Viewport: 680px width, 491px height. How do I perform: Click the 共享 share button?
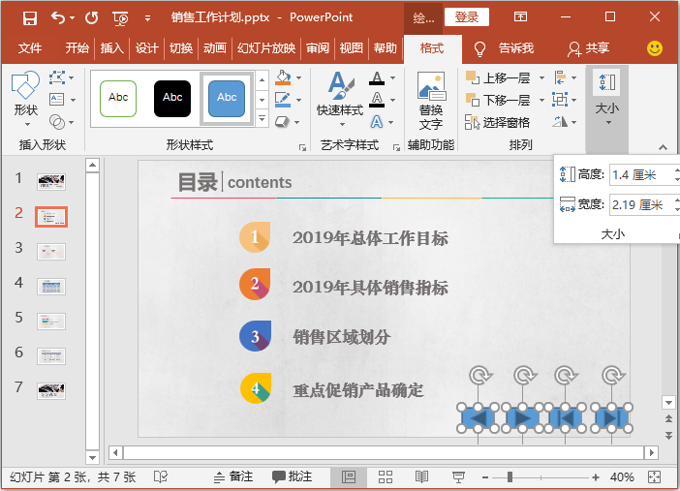588,48
